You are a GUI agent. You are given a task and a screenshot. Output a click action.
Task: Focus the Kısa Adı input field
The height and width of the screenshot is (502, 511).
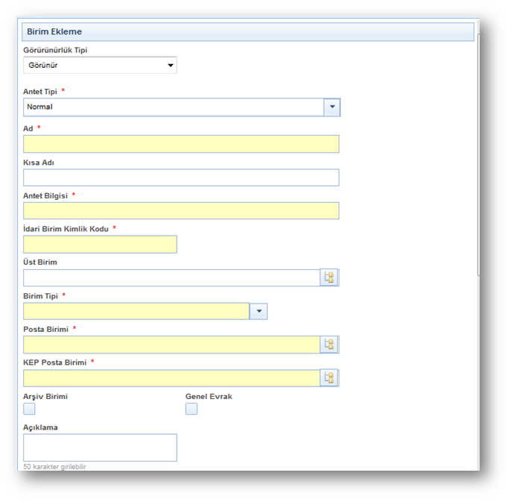point(181,178)
